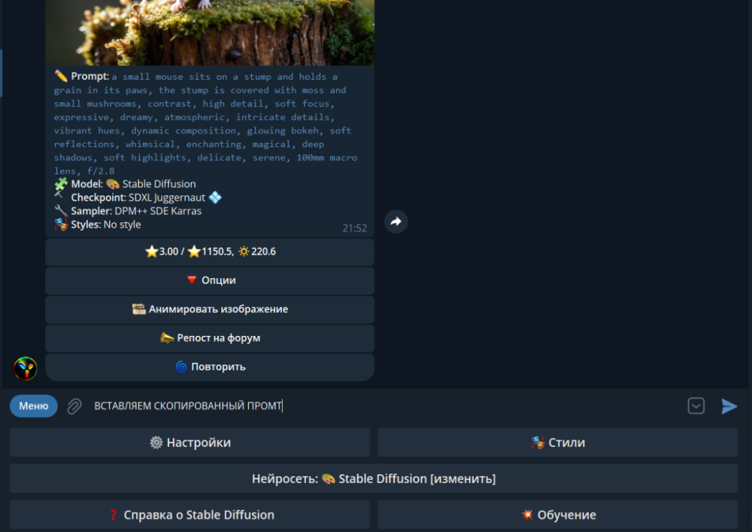Focus the message text input field

[376, 407]
